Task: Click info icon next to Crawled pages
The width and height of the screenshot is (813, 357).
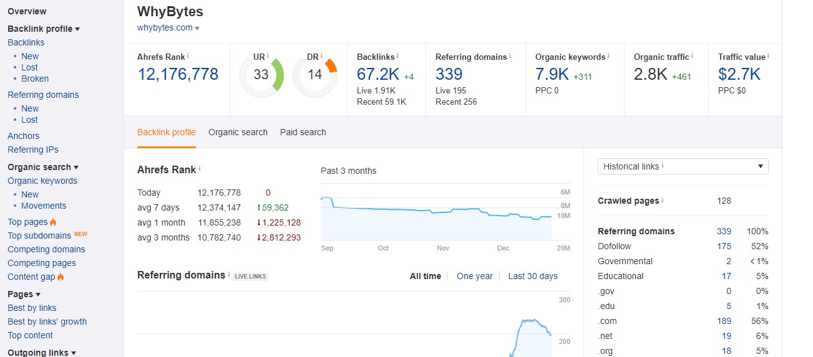Action: (663, 200)
